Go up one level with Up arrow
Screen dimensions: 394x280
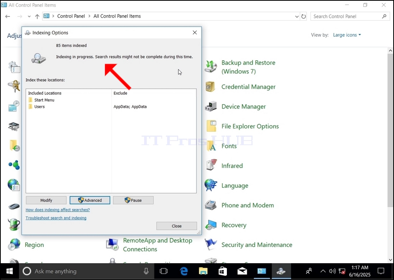[37, 16]
